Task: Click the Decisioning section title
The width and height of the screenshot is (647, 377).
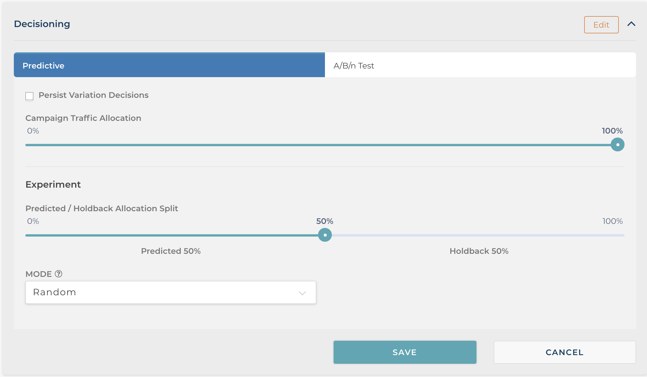Action: tap(42, 24)
